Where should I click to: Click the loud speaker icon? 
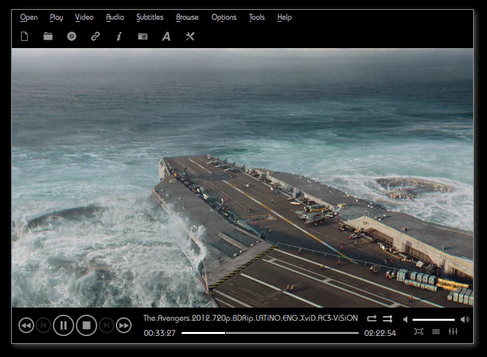tap(465, 319)
